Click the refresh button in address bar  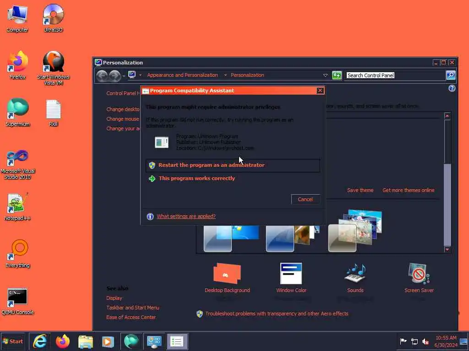pyautogui.click(x=337, y=75)
